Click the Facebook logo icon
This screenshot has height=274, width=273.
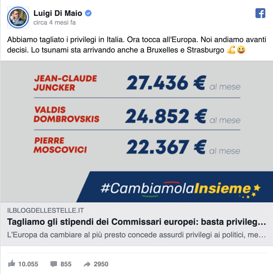click(x=260, y=13)
